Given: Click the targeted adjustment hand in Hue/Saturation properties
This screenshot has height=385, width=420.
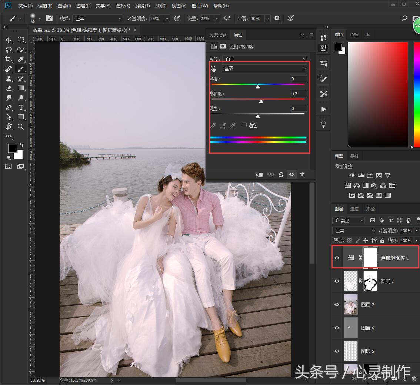Looking at the screenshot, I should (214, 68).
